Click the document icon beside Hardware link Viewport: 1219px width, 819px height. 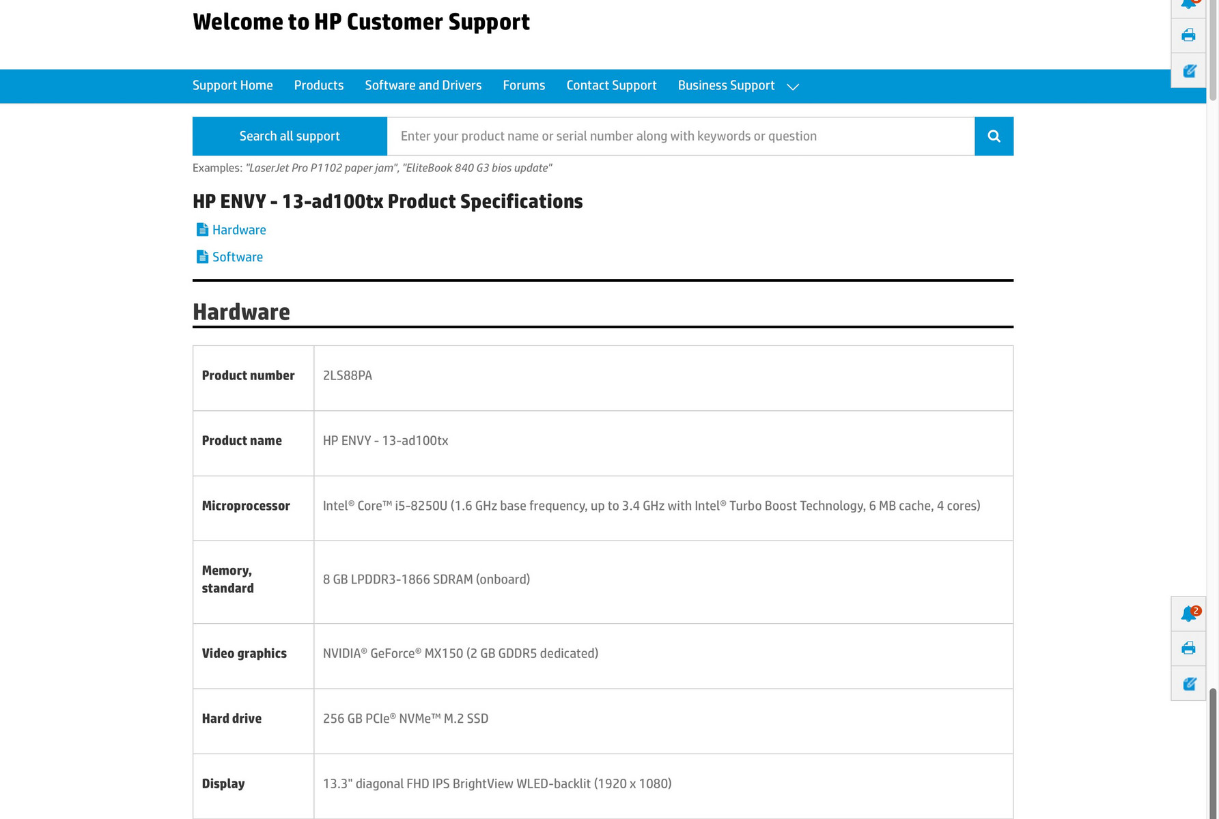pos(202,230)
